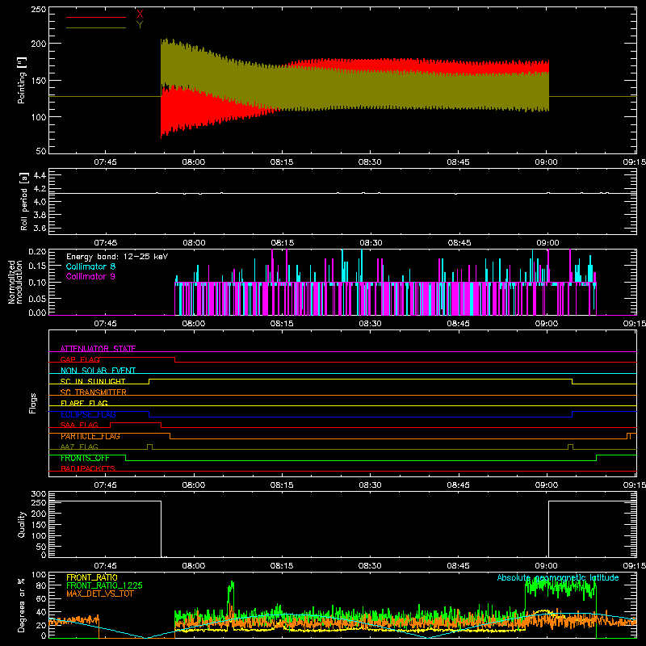Click the SAA_FLAG label

coord(79,425)
